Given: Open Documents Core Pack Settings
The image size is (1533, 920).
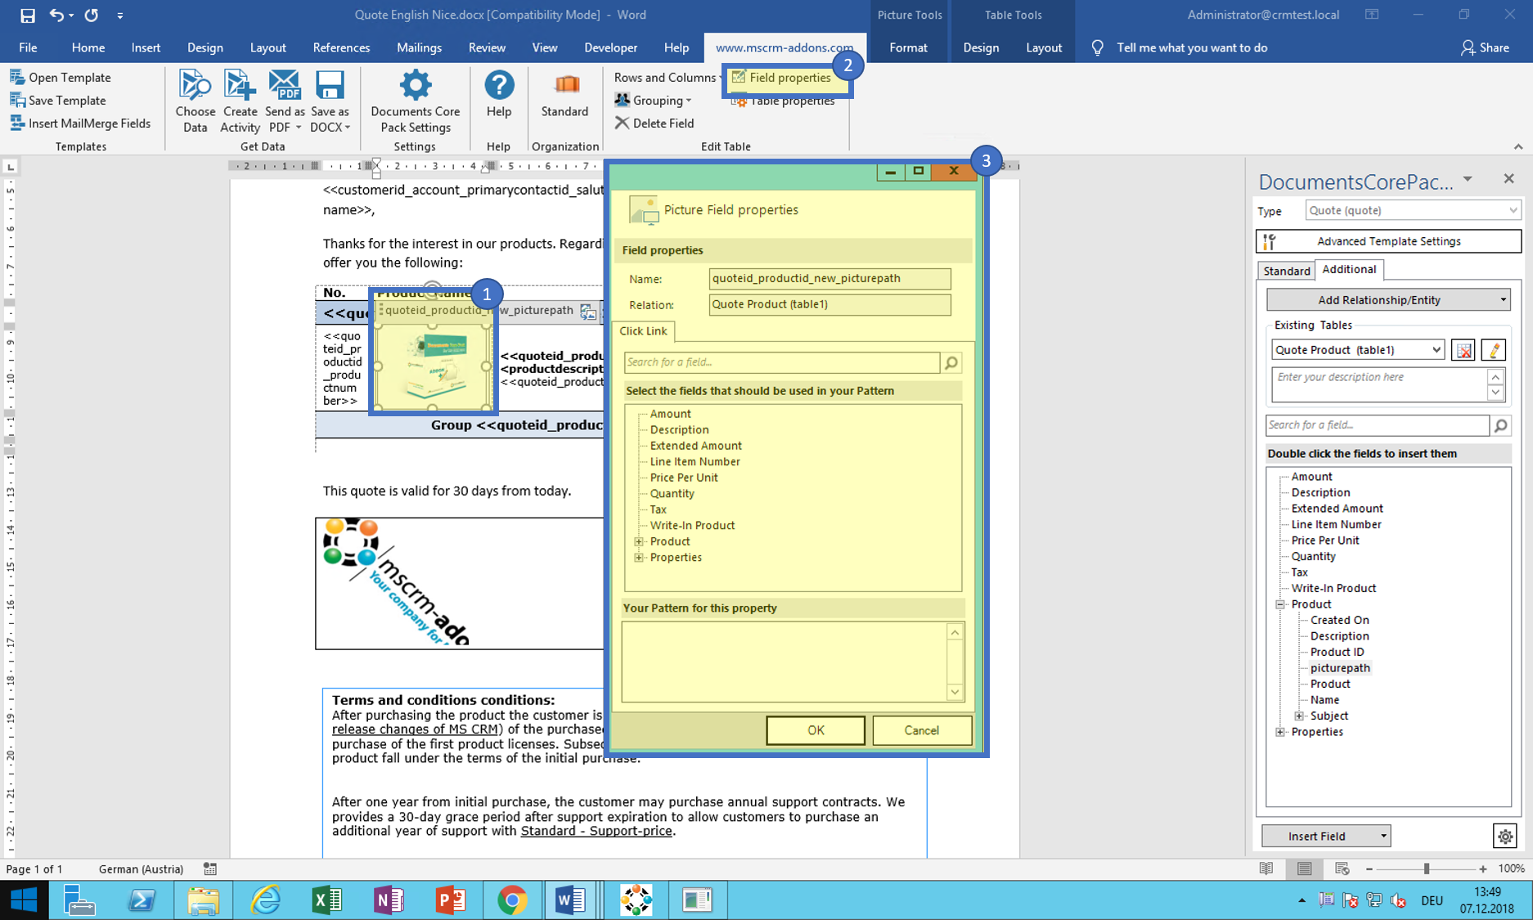Looking at the screenshot, I should coord(415,101).
